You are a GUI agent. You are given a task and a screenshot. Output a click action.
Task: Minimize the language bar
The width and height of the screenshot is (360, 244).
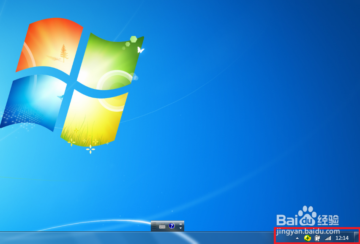[181, 224]
